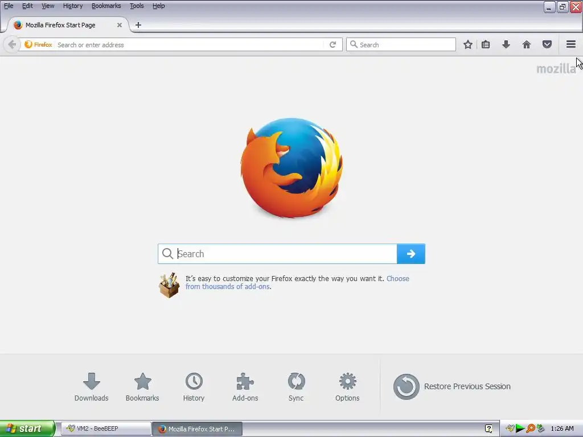Click the tray icon left of the clock
Screen dimensions: 583x437
pos(541,428)
